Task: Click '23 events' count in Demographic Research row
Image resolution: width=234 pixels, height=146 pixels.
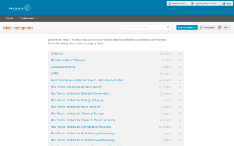Action: [x=165, y=127]
